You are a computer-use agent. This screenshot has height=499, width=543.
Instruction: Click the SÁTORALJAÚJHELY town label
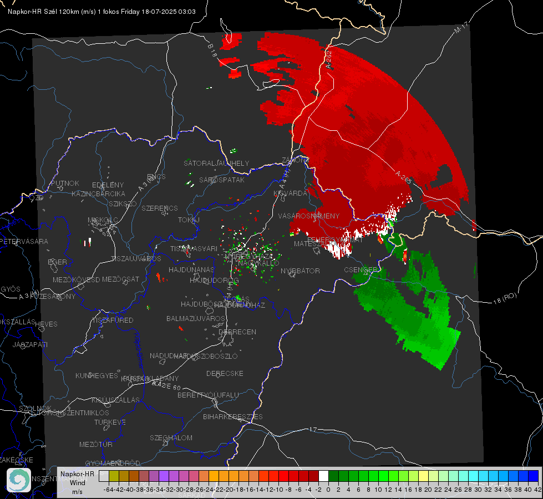click(x=216, y=163)
